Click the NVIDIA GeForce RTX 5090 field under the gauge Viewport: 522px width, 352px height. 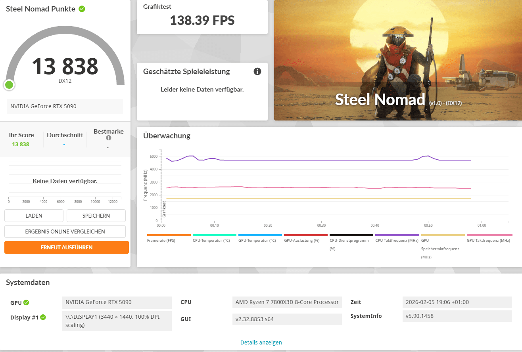(x=65, y=106)
